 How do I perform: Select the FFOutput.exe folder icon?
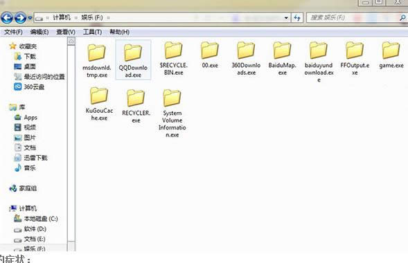[355, 51]
